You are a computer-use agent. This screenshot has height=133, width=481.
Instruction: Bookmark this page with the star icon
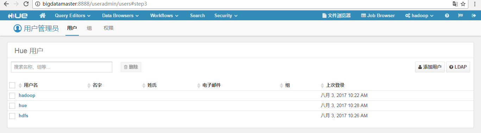[463, 4]
